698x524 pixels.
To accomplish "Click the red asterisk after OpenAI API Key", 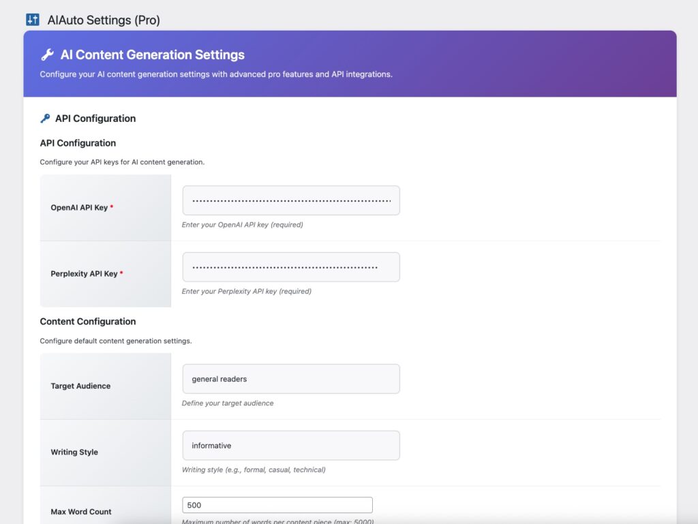I will coord(112,207).
